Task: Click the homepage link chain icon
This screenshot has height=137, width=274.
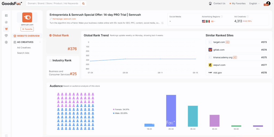Action: [51, 19]
